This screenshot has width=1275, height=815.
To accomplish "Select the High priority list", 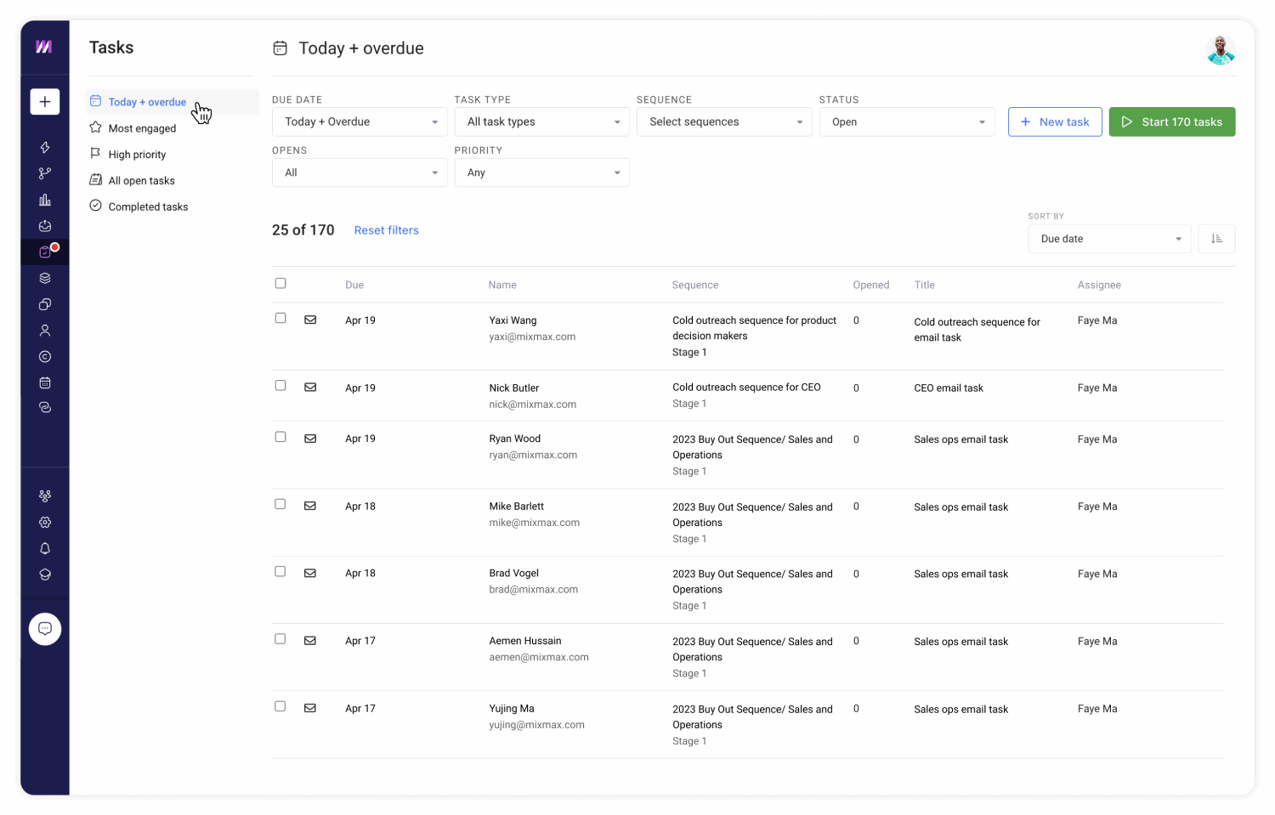I will tap(137, 154).
